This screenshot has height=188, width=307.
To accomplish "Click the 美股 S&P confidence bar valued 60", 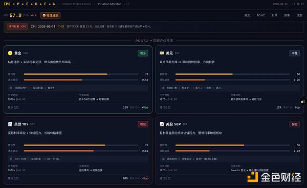I will pyautogui.click(x=233, y=145).
